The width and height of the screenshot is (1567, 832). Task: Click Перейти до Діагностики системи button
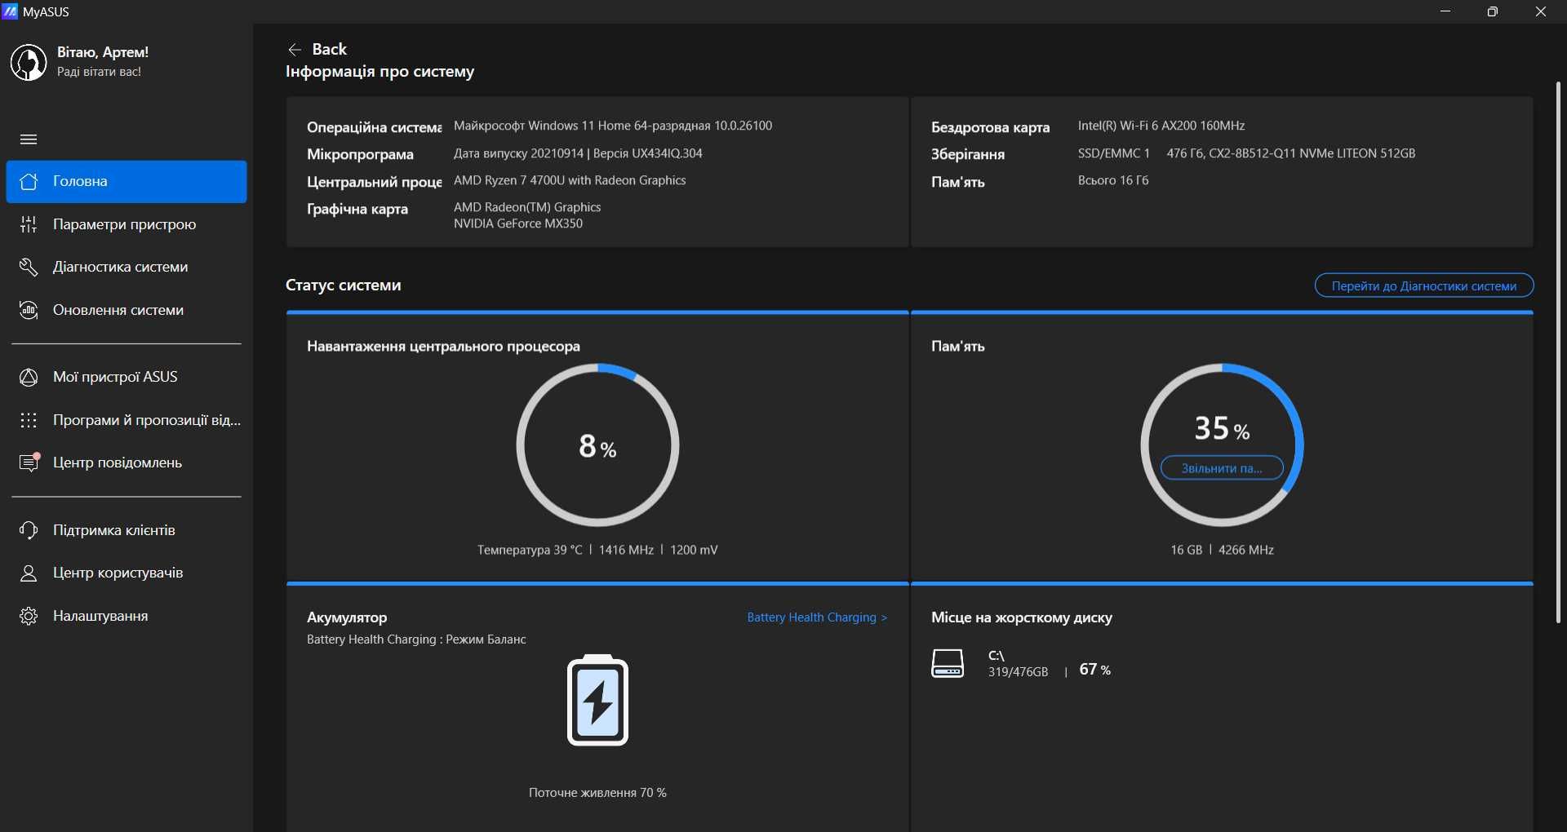click(x=1424, y=285)
